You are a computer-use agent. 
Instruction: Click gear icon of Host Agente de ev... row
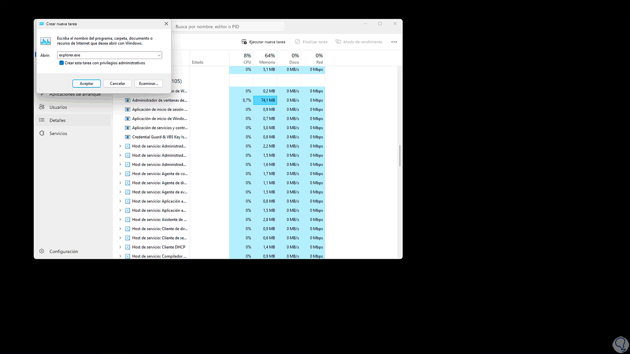tap(128, 192)
